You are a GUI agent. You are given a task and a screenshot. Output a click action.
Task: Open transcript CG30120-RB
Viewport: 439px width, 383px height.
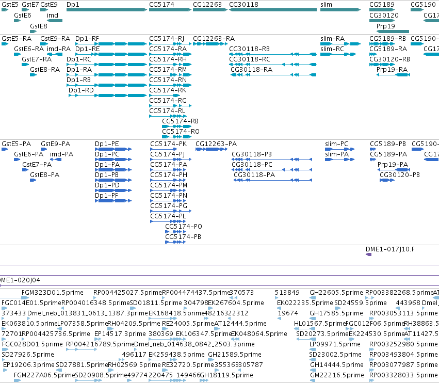coord(389,59)
